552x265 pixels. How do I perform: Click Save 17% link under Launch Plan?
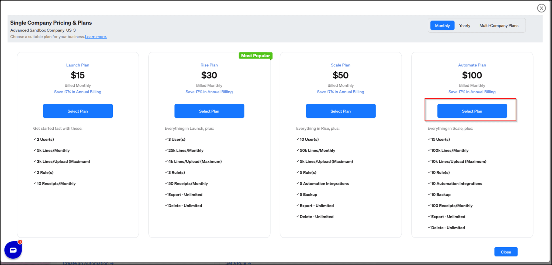tap(78, 92)
